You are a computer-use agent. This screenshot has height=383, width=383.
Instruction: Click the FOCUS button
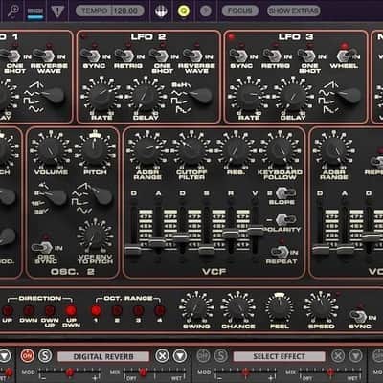coord(240,11)
